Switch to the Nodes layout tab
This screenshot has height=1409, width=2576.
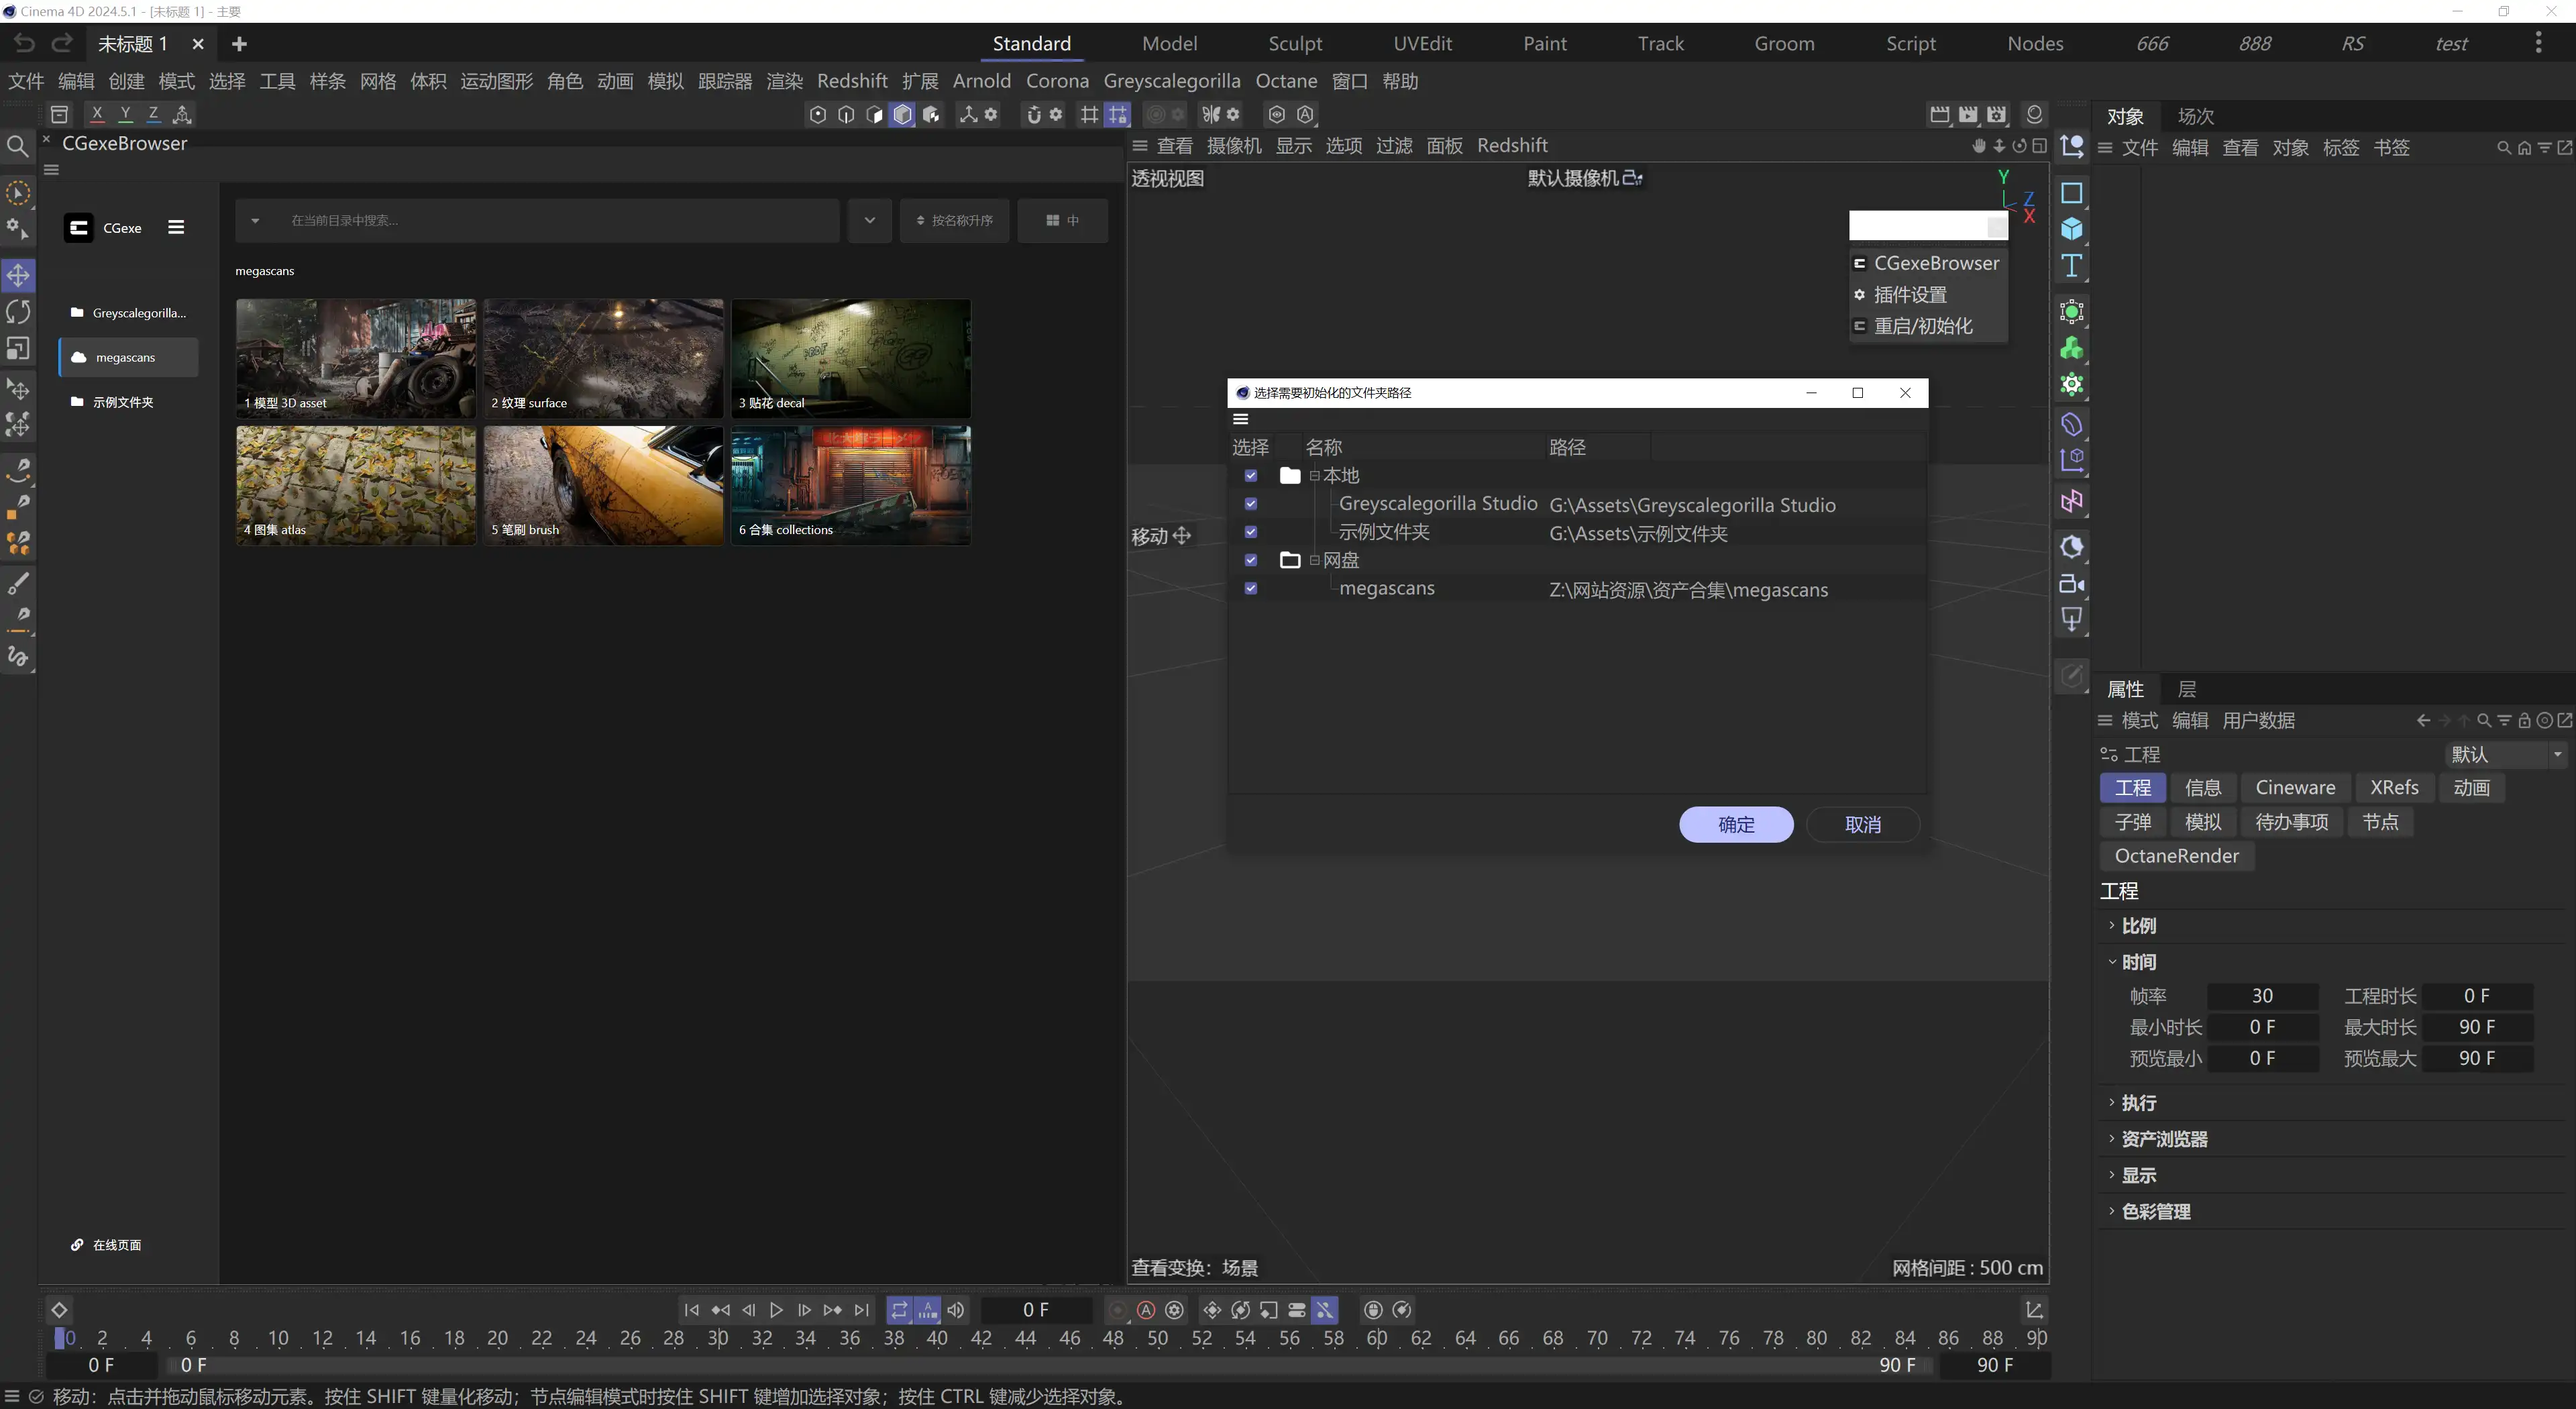pos(2034,43)
